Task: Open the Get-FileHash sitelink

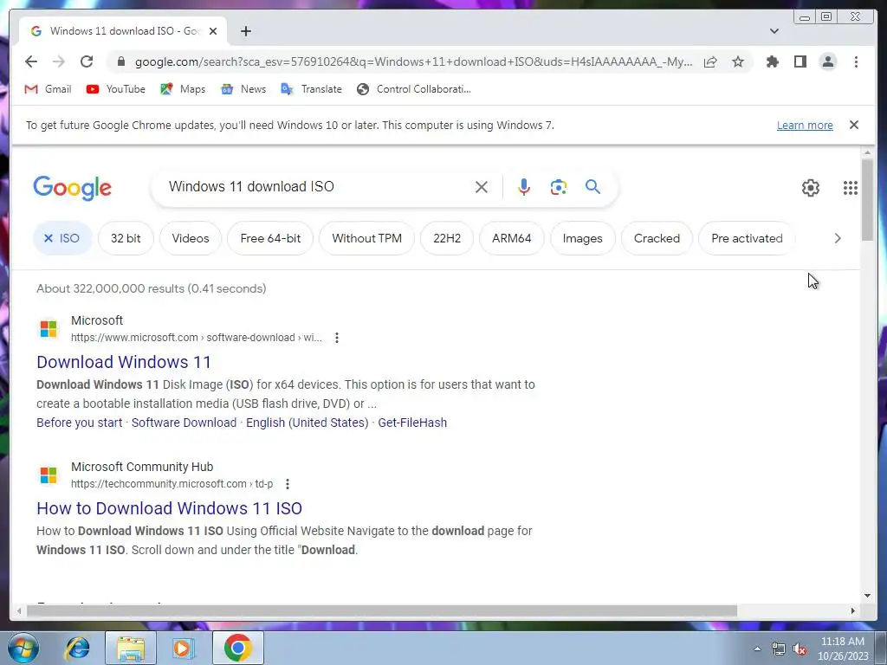Action: [x=412, y=423]
